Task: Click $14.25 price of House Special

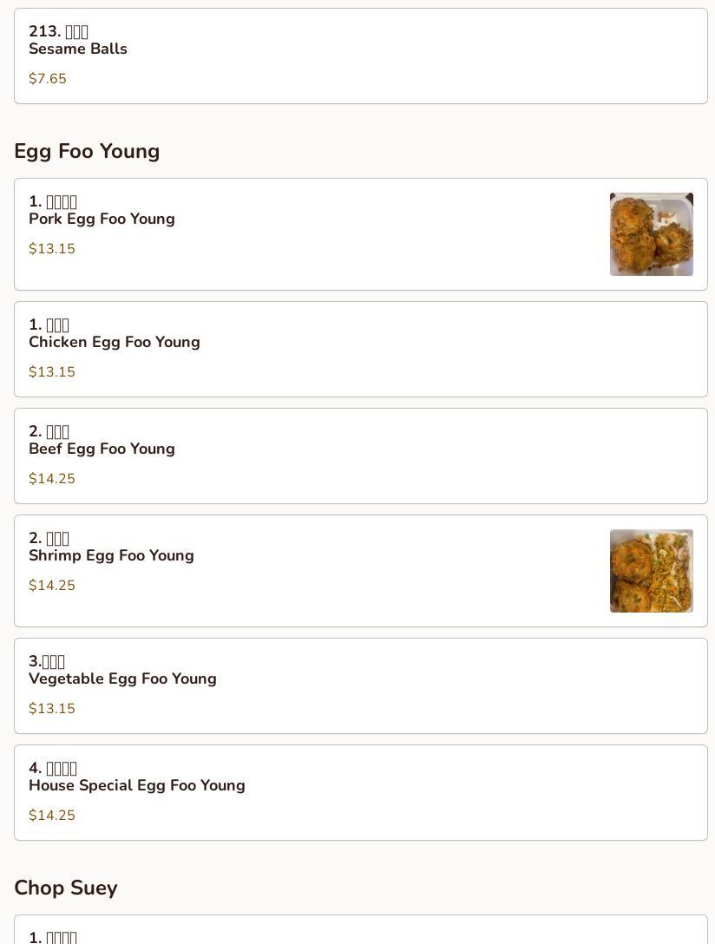Action: point(52,816)
